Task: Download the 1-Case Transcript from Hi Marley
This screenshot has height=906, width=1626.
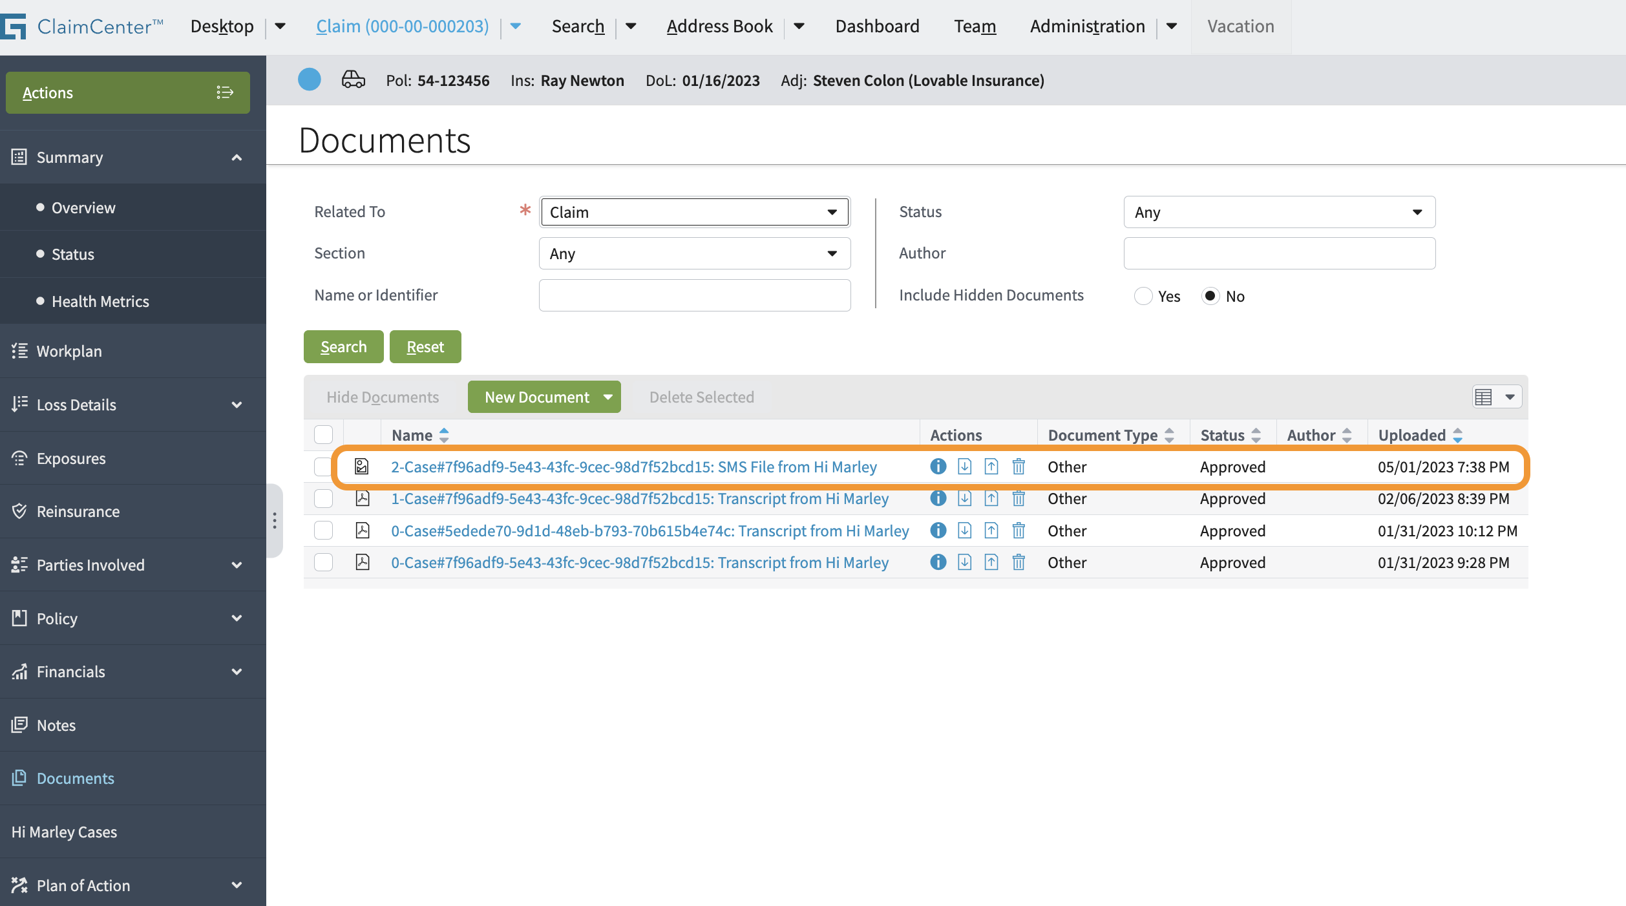Action: (964, 498)
